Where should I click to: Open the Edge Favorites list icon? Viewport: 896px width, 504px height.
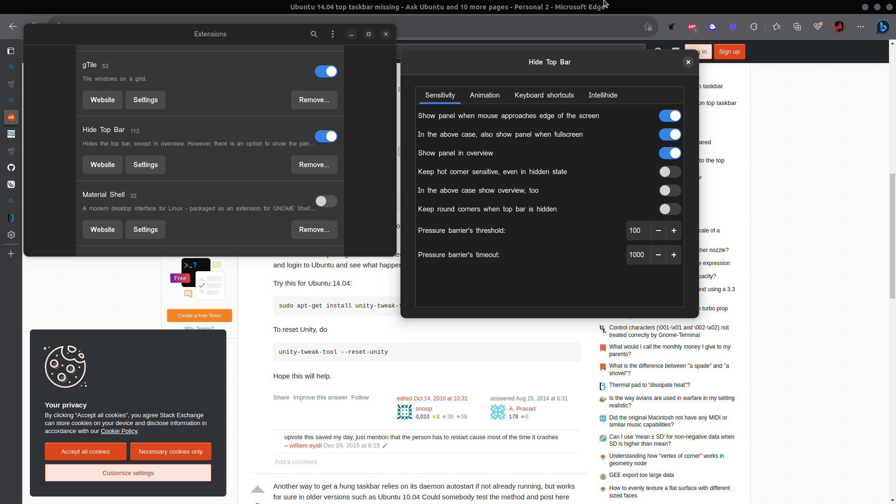coord(777,27)
